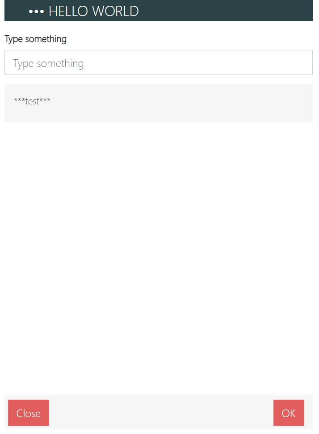Focus the Type something input field
The width and height of the screenshot is (319, 434).
(158, 63)
